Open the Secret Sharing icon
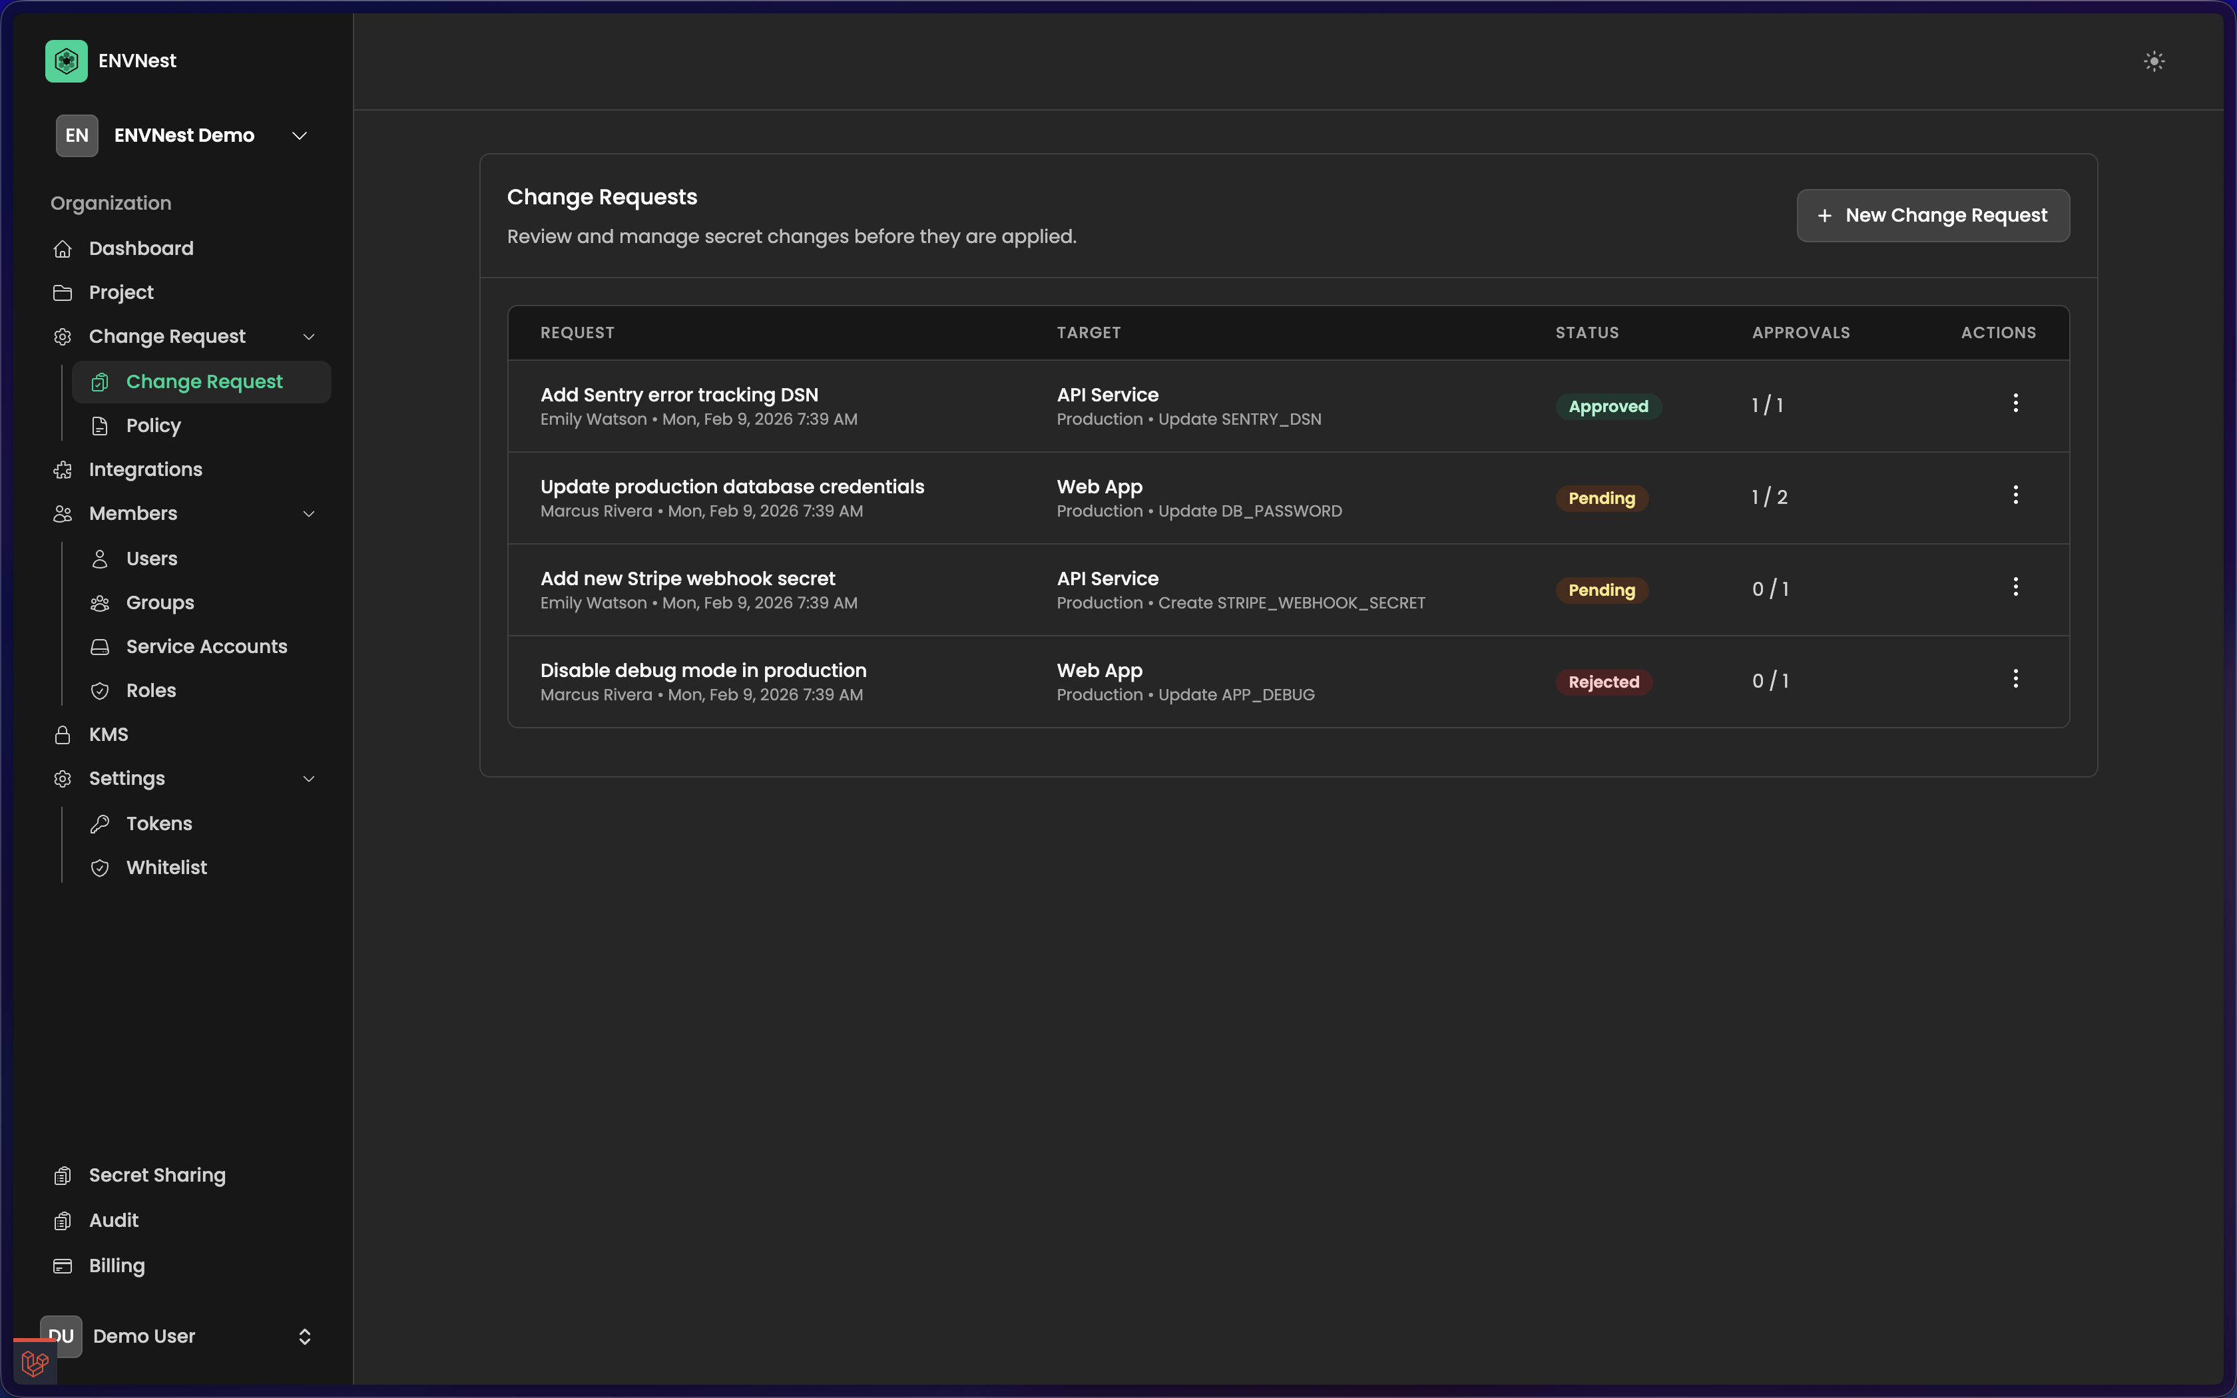The width and height of the screenshot is (2237, 1398). point(63,1175)
